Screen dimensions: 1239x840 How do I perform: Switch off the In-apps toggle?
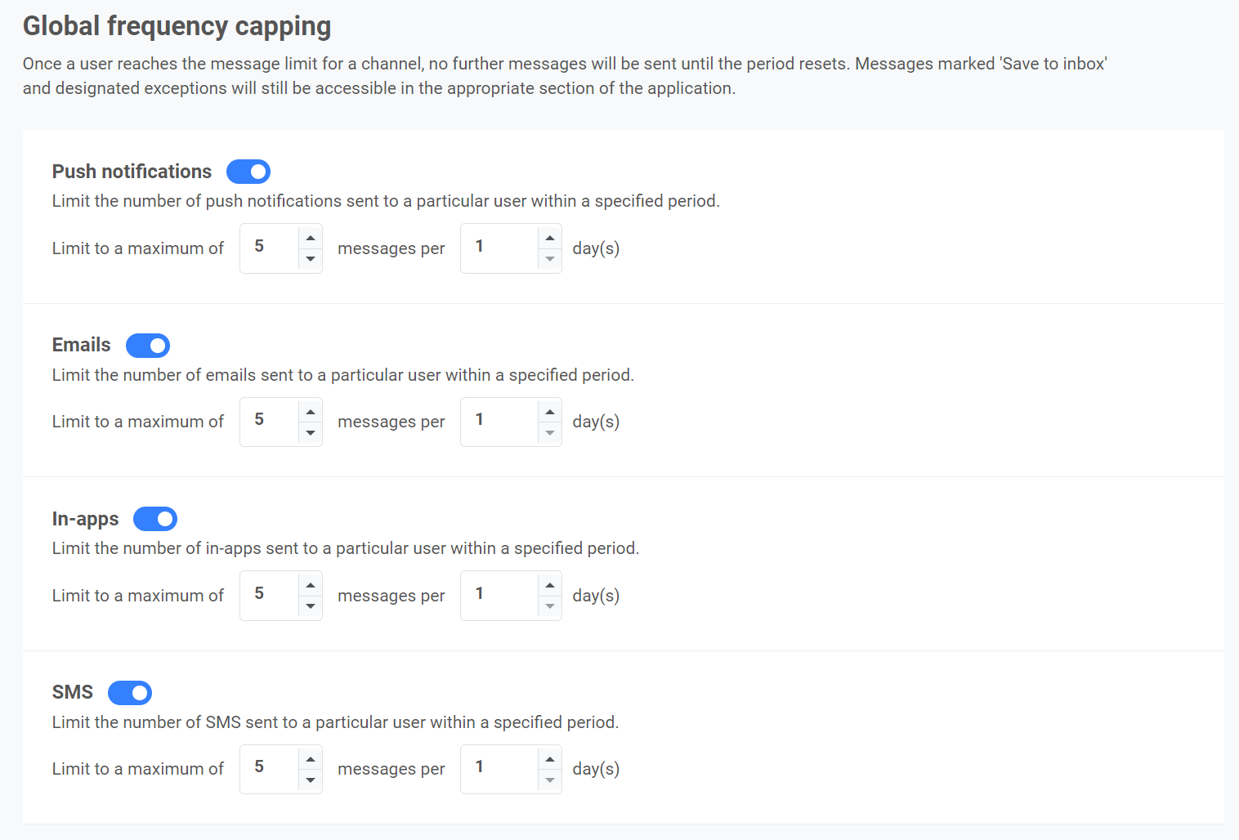pos(155,519)
